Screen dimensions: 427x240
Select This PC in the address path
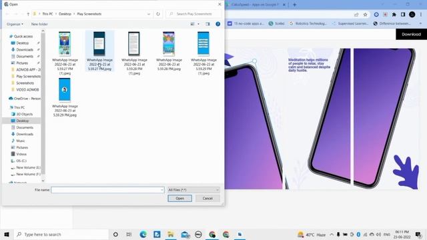pos(47,14)
